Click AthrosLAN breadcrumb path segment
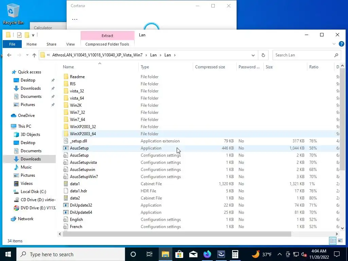 coord(97,55)
